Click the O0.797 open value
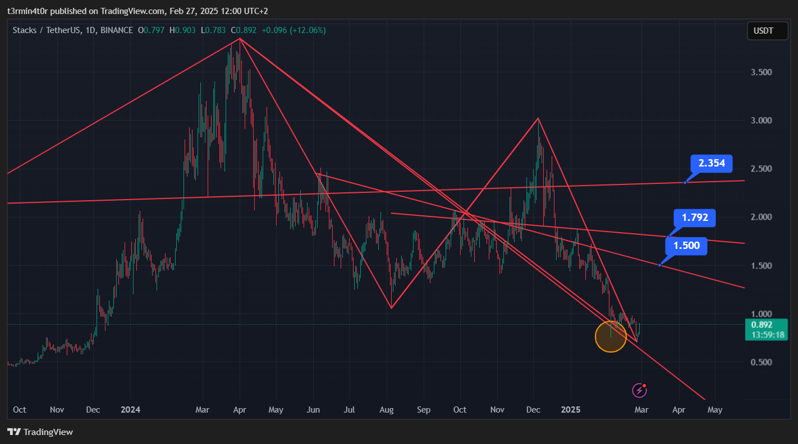The height and width of the screenshot is (444, 798). pyautogui.click(x=152, y=30)
